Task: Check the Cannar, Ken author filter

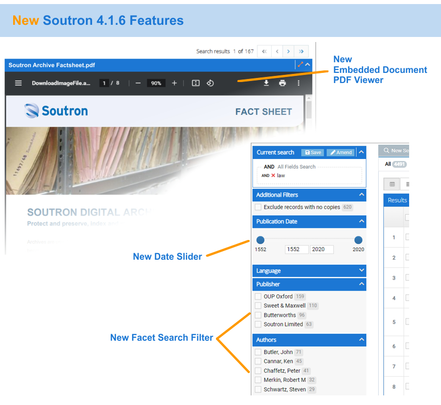Action: pyautogui.click(x=258, y=361)
